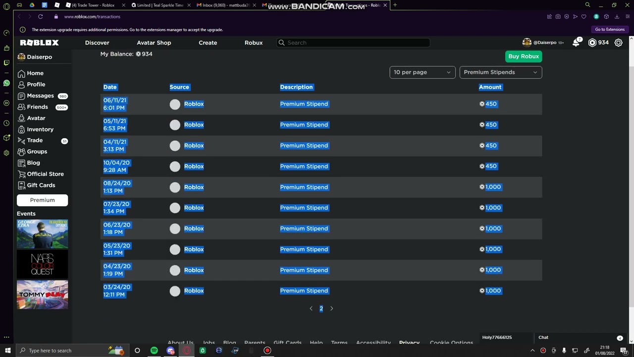Open the Windows Start menu
This screenshot has height=357, width=634.
pyautogui.click(x=7, y=351)
